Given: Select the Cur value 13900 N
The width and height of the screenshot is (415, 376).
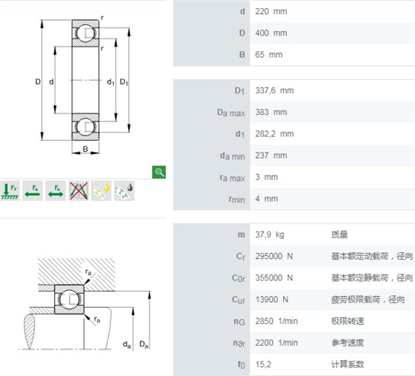Looking at the screenshot, I should [271, 300].
